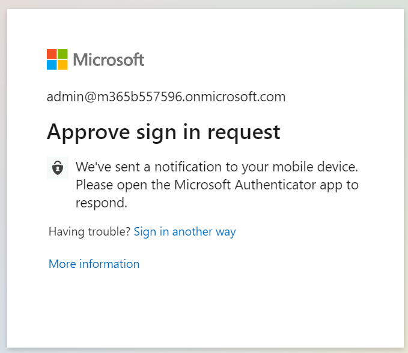Click the yellow square of Microsoft logo
408x353 pixels.
(62, 65)
